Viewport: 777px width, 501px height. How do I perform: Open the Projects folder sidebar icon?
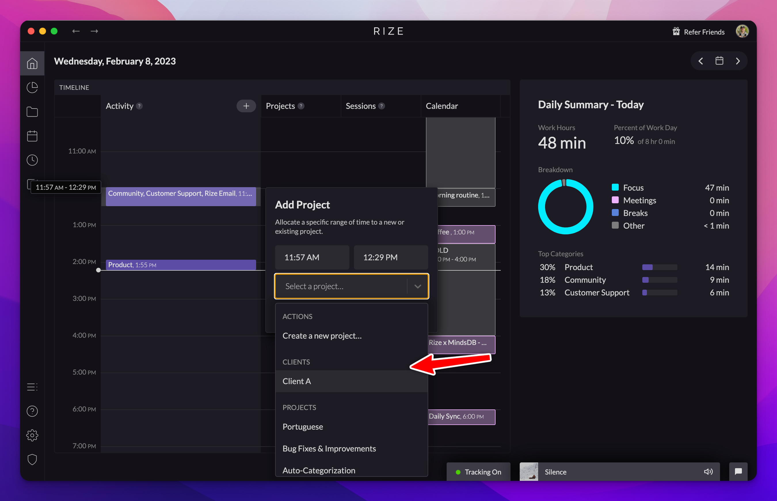(x=32, y=112)
